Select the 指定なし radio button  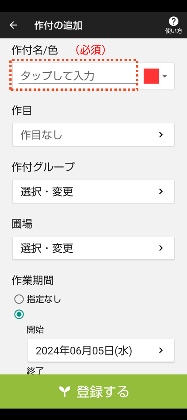tap(19, 299)
